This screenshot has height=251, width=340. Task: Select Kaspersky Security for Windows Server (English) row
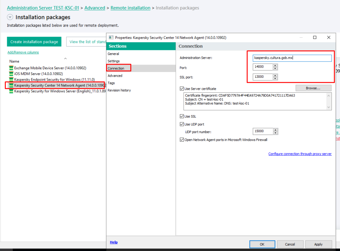(x=57, y=91)
